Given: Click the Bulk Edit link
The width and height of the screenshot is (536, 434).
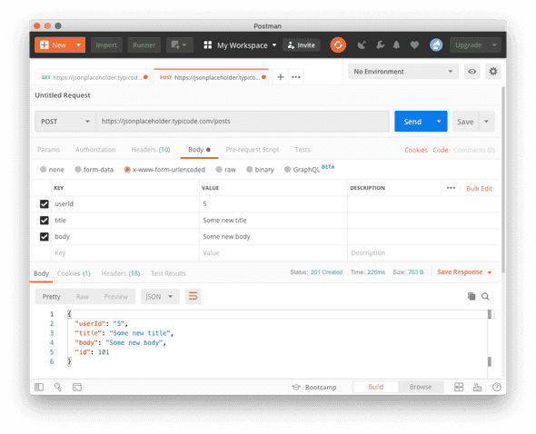Looking at the screenshot, I should point(479,188).
